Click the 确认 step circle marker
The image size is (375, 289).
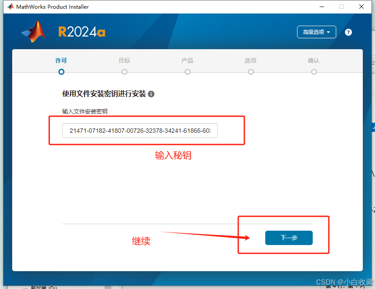pyautogui.click(x=314, y=72)
